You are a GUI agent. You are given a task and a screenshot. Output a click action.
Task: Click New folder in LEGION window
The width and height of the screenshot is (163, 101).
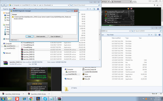110,35
